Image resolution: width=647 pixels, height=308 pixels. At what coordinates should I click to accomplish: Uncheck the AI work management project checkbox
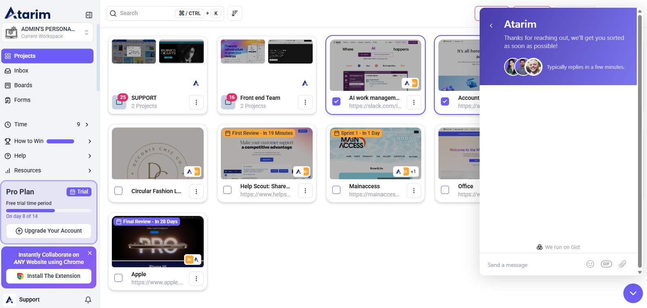point(336,101)
